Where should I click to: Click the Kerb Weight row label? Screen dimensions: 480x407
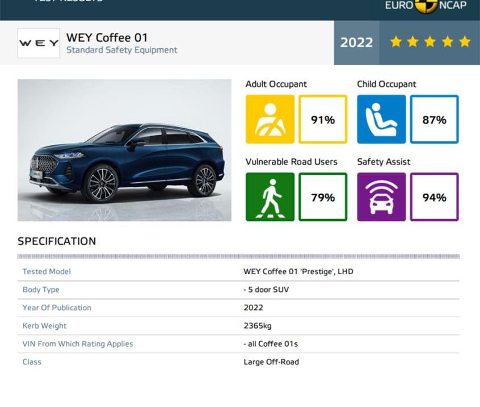(x=44, y=326)
